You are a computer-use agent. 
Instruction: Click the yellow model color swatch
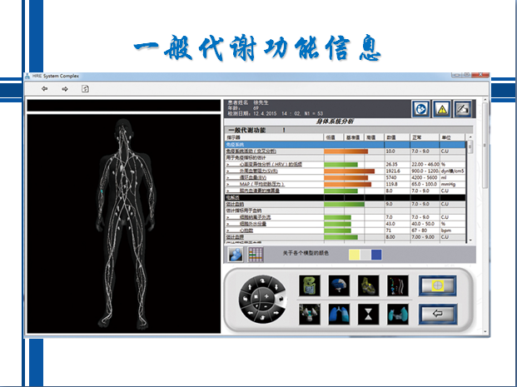(x=355, y=254)
